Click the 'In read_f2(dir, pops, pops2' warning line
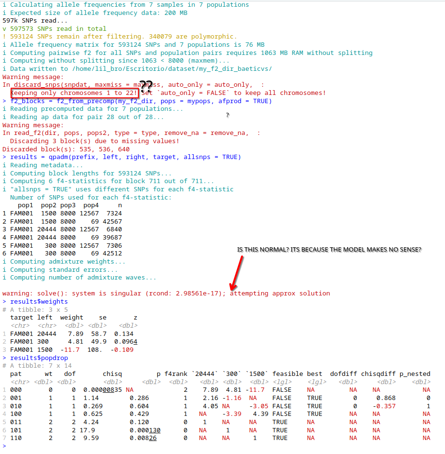 [x=131, y=133]
